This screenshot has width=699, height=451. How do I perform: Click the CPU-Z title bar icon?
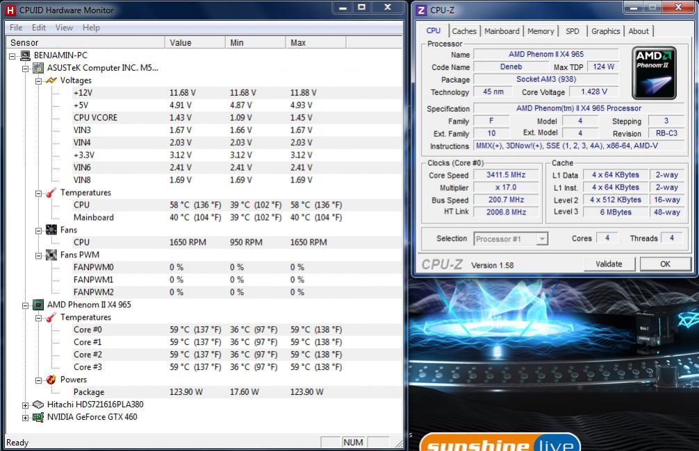(x=421, y=10)
